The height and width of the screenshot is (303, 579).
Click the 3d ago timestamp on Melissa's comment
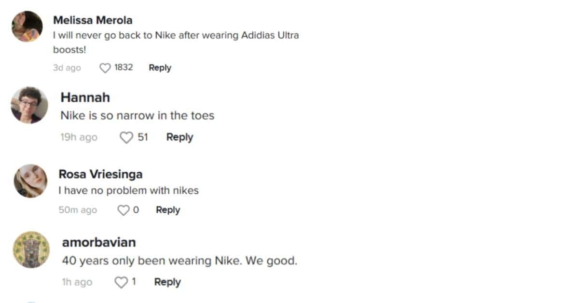point(67,68)
